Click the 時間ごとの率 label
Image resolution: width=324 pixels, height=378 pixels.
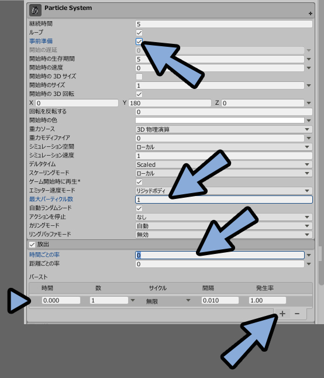click(44, 255)
